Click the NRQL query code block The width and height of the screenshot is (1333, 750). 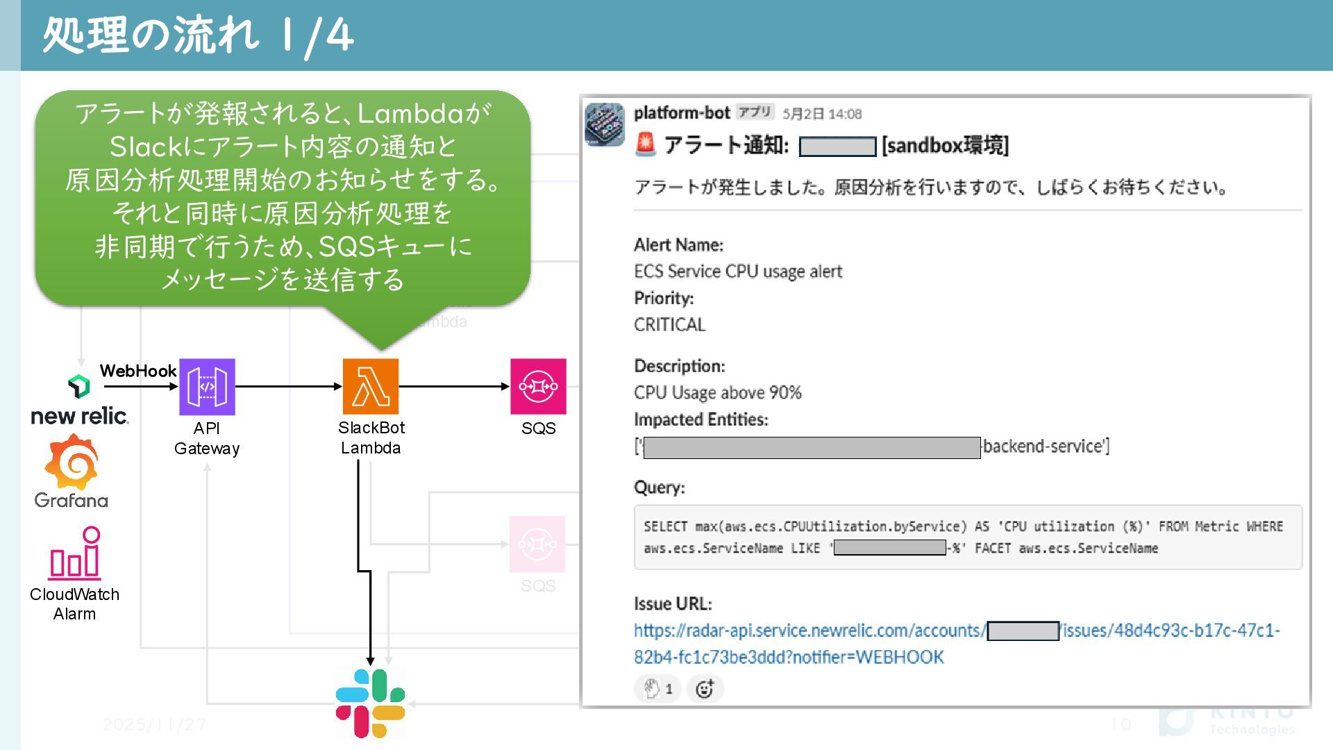click(x=968, y=537)
